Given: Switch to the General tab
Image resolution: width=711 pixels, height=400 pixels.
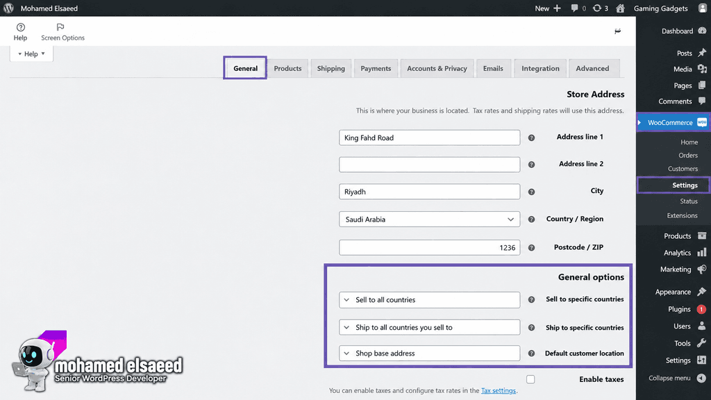Looking at the screenshot, I should (x=245, y=69).
